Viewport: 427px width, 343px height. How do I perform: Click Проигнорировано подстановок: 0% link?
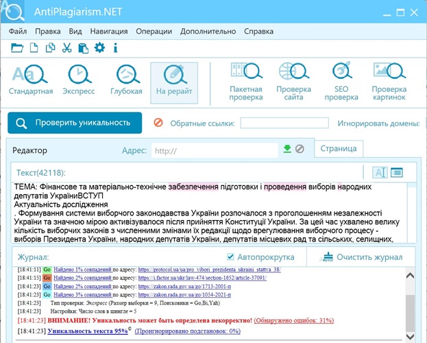click(x=188, y=331)
